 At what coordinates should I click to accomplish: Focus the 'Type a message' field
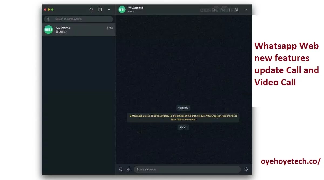187,169
